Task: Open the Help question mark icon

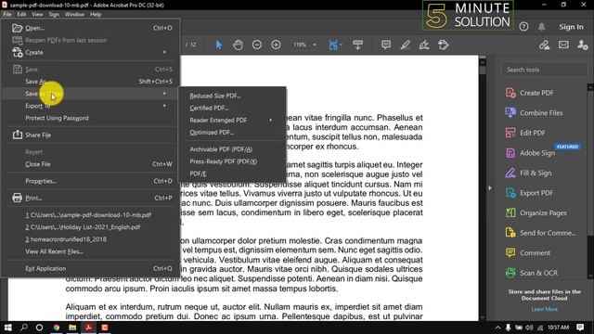Action: tap(523, 27)
